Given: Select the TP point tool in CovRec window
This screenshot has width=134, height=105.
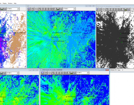Looking at the screenshot, I should pyautogui.click(x=52, y=73).
